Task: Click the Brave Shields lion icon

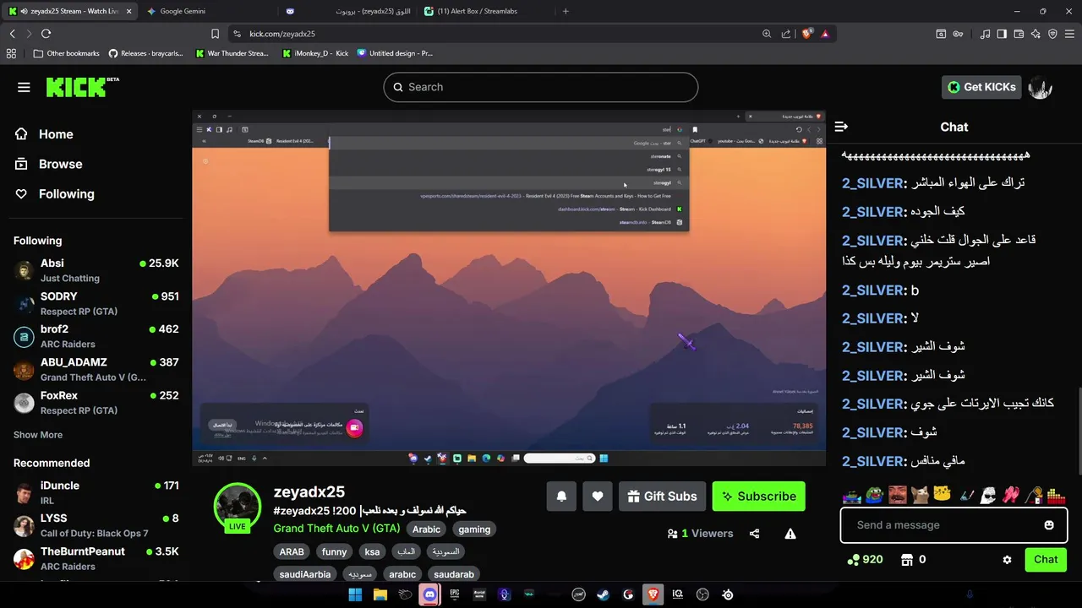Action: coord(807,34)
